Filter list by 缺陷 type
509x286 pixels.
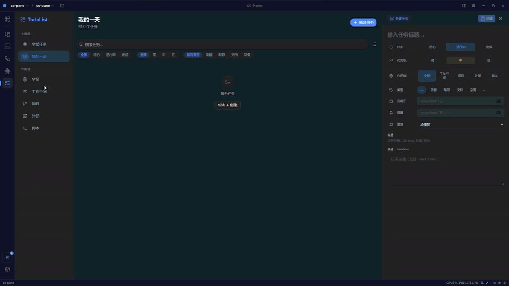click(222, 55)
